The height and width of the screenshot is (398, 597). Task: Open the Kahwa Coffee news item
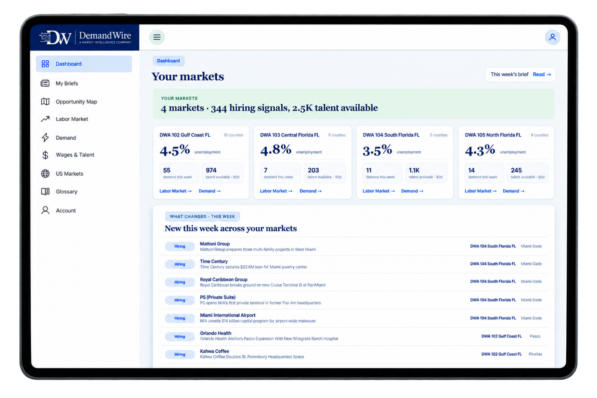(x=354, y=354)
